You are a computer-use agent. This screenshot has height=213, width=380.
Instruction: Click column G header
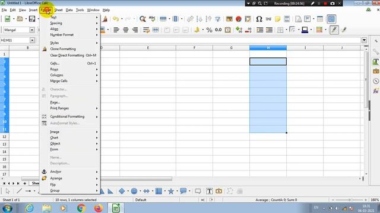[231, 48]
